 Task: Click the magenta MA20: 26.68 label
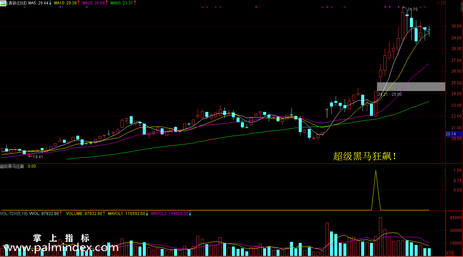93,3
